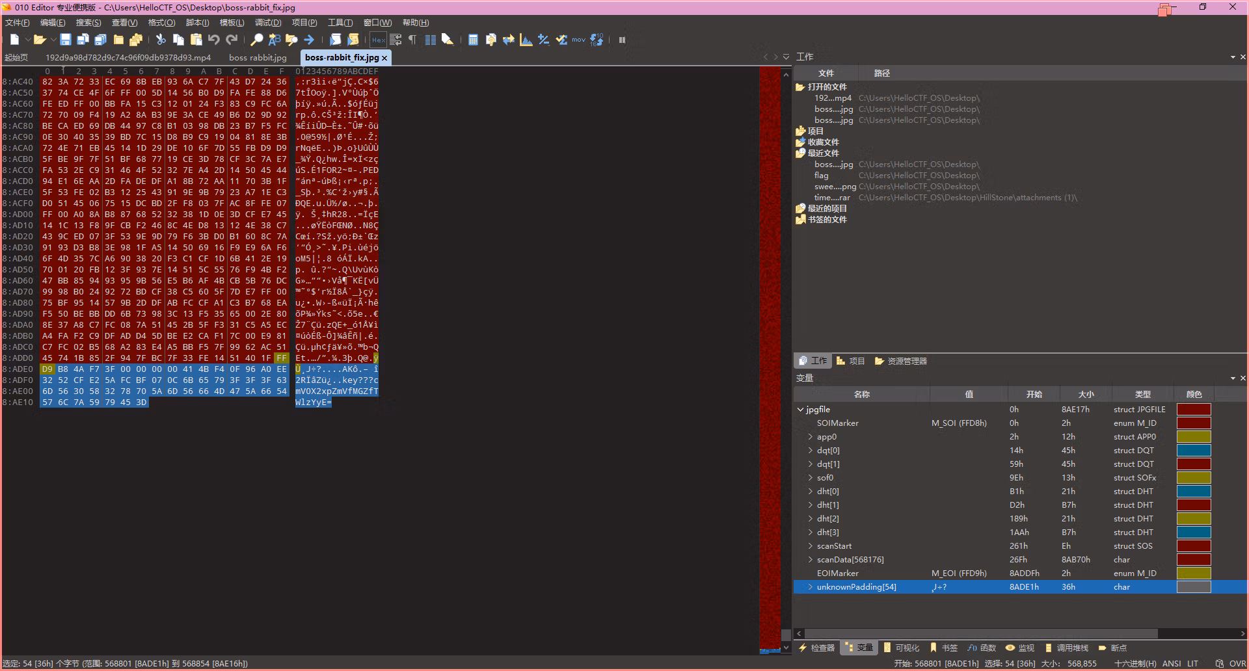Click the Cut scissors icon

[x=161, y=40]
